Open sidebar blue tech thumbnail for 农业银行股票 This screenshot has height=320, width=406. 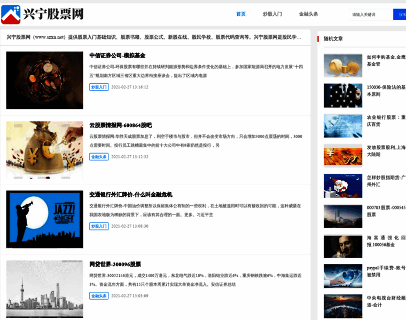pyautogui.click(x=343, y=126)
